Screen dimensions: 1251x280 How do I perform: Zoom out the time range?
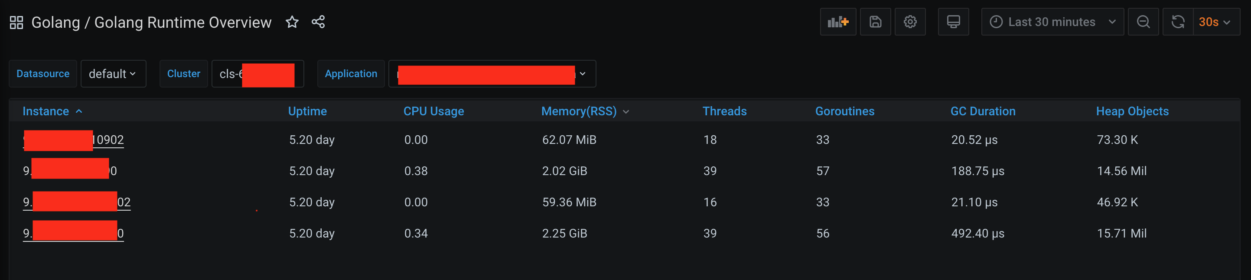[x=1143, y=22]
